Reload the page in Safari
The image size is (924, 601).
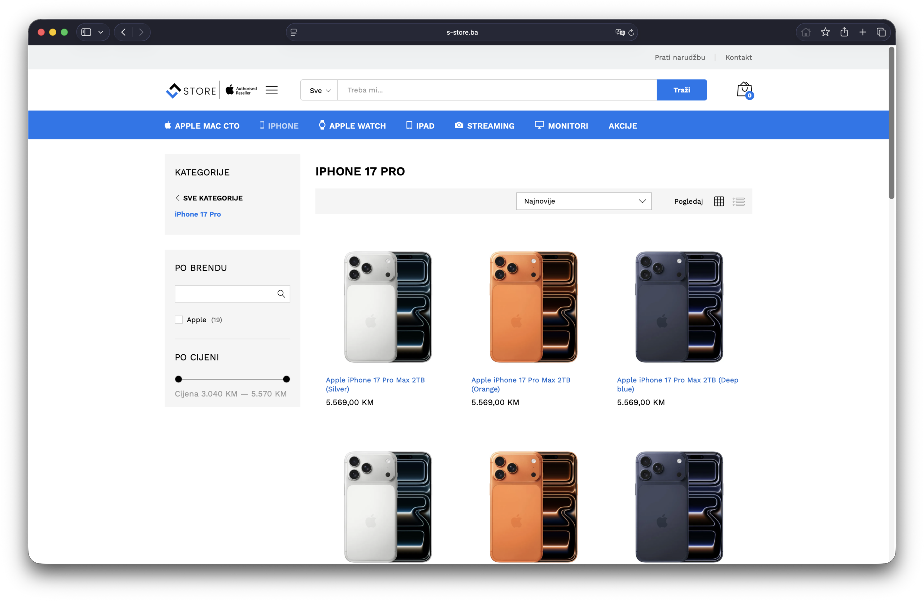(631, 32)
